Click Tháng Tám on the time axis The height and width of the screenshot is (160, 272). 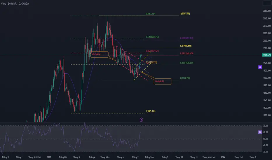click(149, 157)
